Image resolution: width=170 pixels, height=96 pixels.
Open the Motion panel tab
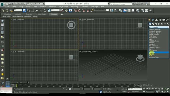coord(160,20)
